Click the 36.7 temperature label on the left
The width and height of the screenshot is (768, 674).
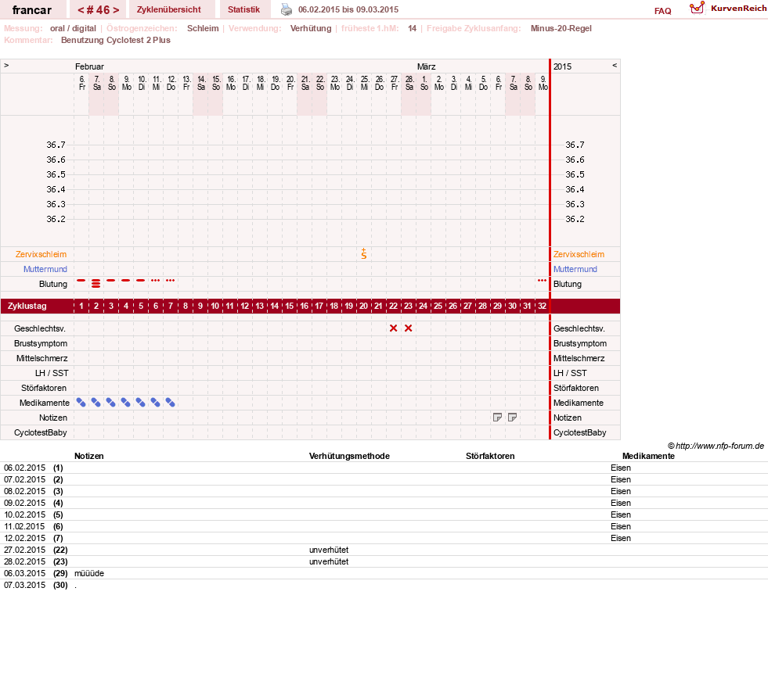click(x=56, y=145)
